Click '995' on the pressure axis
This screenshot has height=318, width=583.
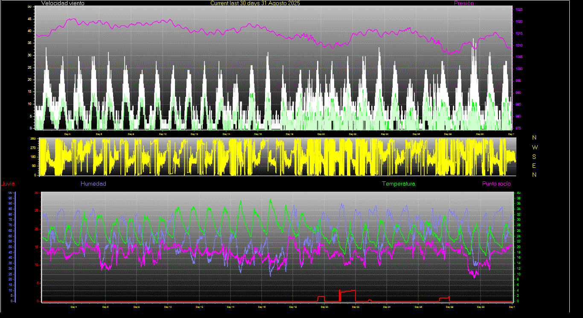[x=519, y=81]
